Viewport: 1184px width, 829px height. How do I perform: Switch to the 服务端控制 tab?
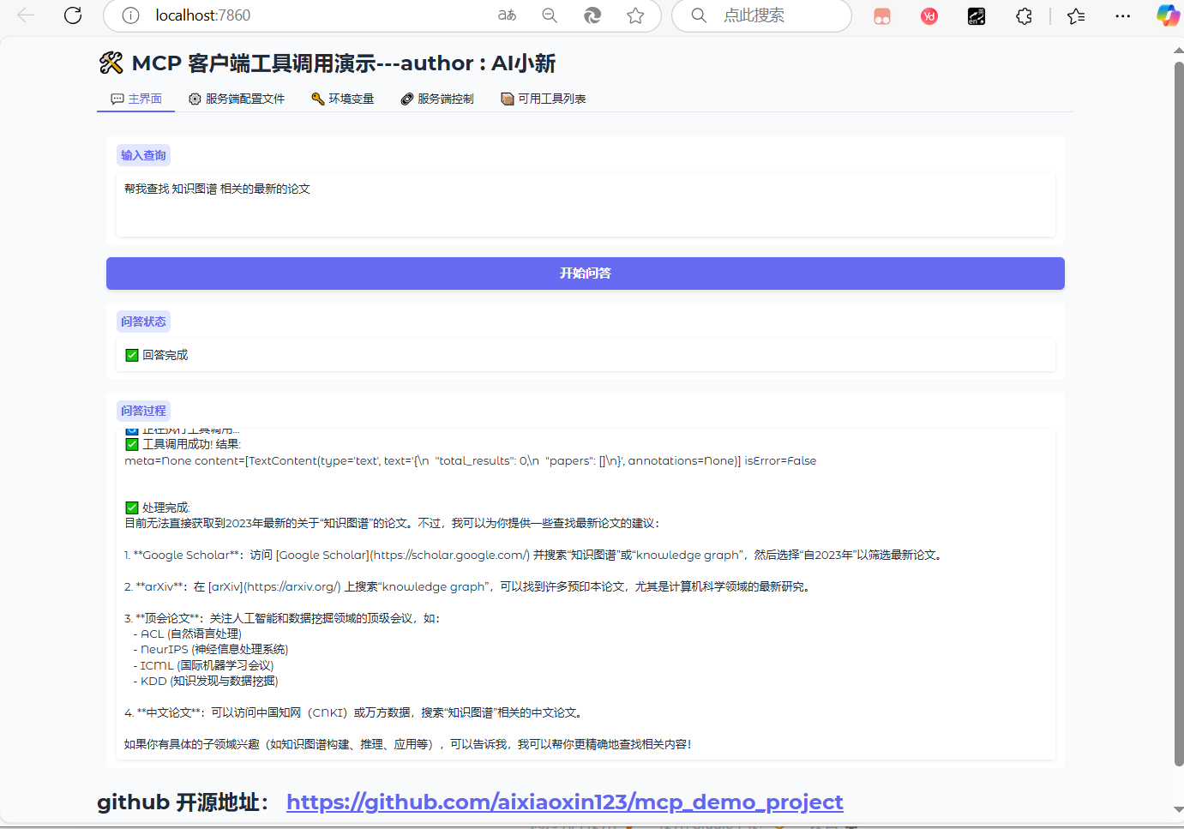pos(437,99)
